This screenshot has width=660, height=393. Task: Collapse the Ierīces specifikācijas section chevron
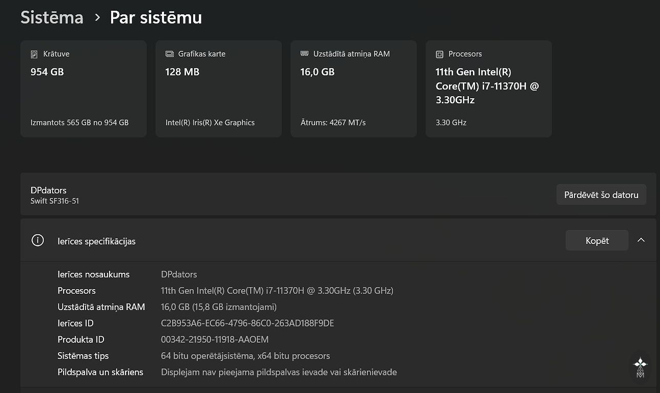click(641, 241)
